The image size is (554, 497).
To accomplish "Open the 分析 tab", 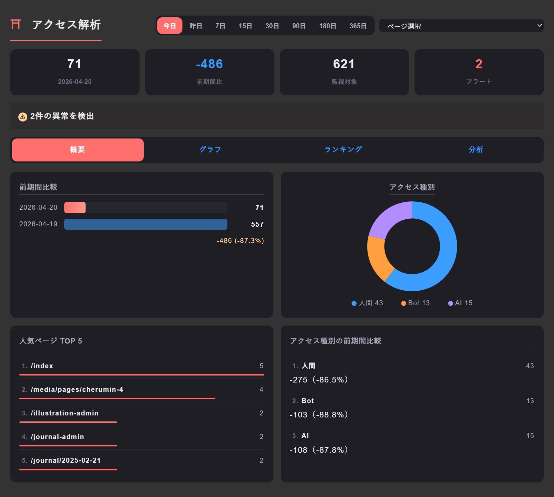I will [x=476, y=150].
